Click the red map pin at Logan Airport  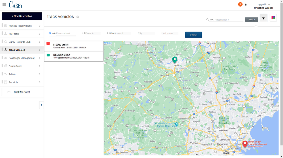245,144
